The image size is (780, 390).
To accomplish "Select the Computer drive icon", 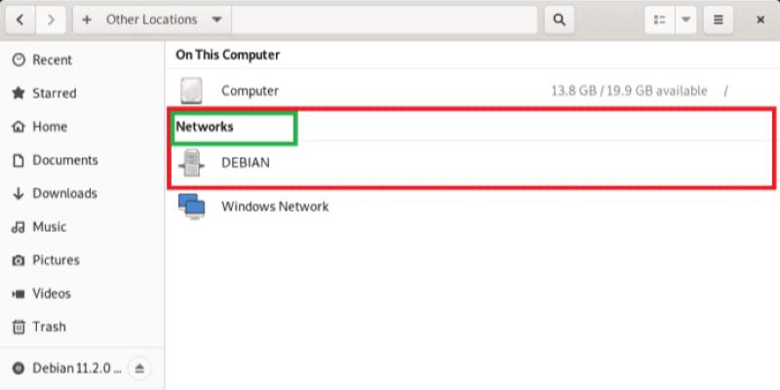I will point(192,92).
